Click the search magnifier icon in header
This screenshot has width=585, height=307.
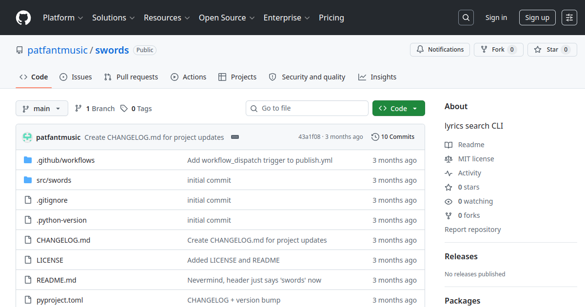tap(466, 18)
